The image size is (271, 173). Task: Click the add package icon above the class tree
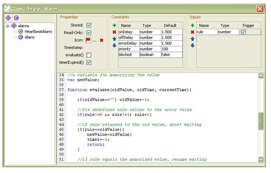coord(8,18)
